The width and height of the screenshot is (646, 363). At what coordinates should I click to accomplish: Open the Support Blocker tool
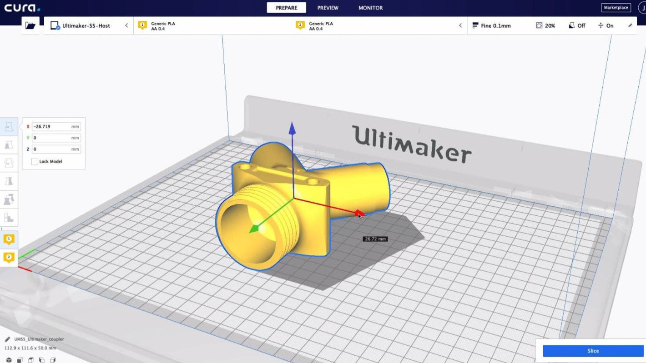click(9, 217)
